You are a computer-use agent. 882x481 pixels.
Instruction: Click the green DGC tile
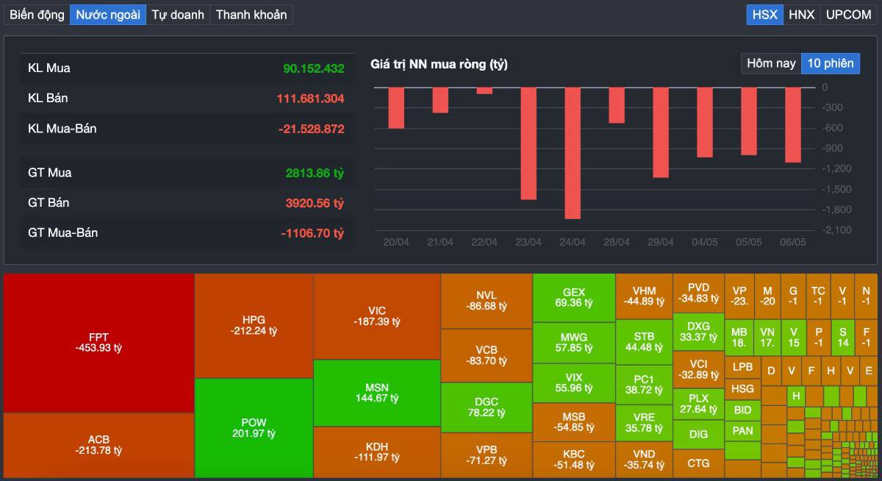tap(486, 407)
